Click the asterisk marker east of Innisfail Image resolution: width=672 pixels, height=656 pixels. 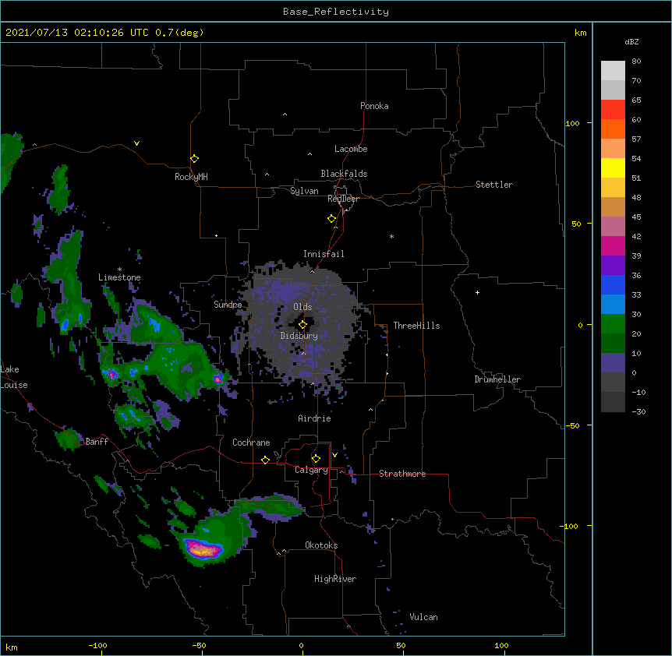(391, 236)
